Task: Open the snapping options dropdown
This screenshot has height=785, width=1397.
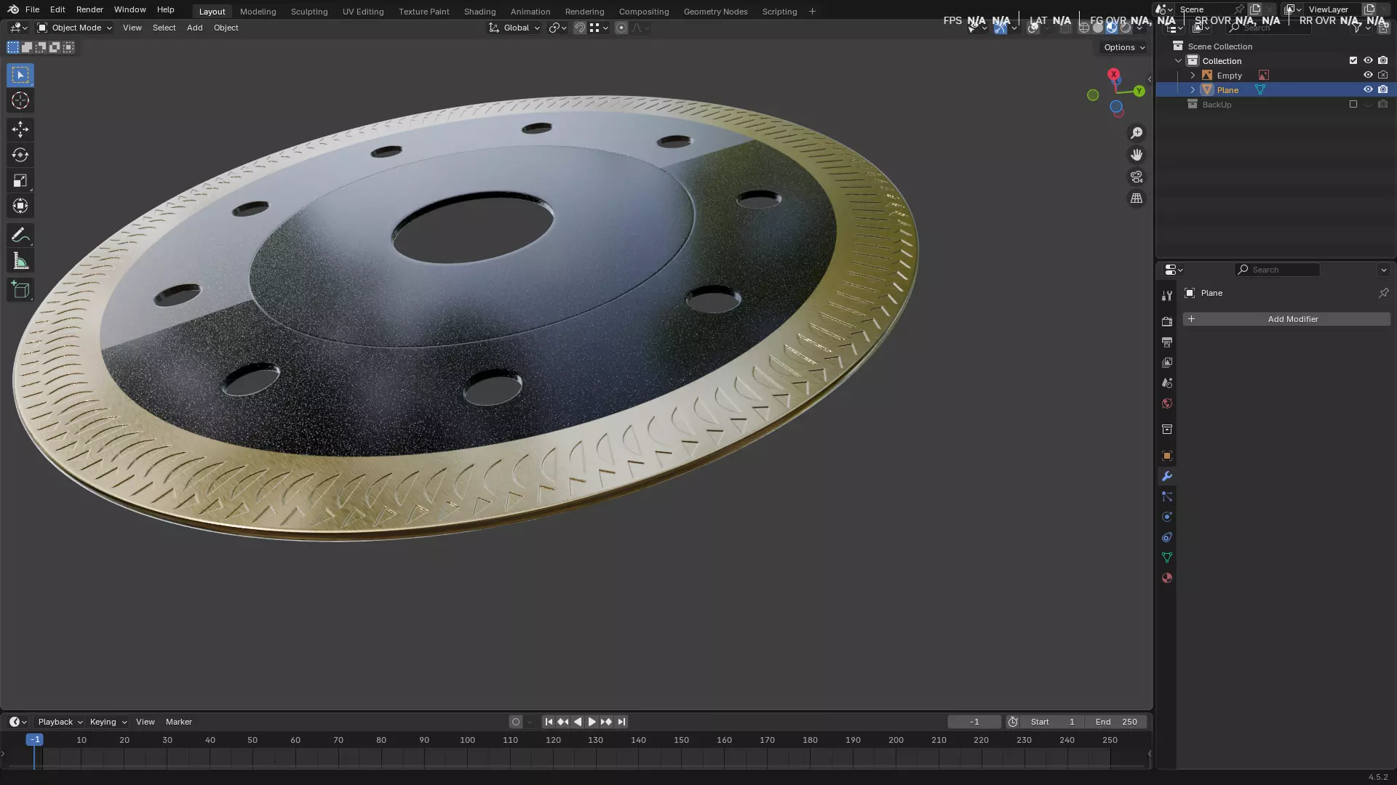Action: tap(600, 28)
